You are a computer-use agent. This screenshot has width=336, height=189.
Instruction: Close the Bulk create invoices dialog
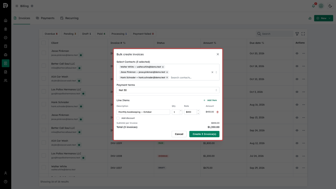point(218,54)
